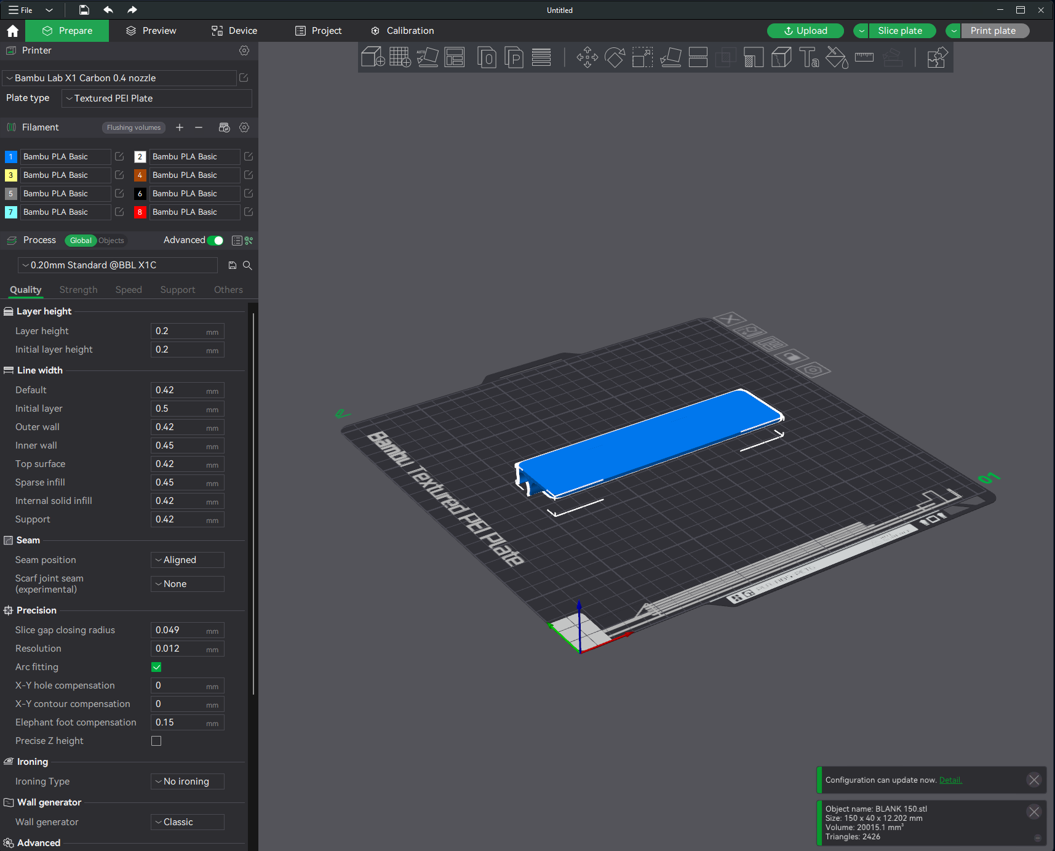Open the Seam position dropdown
Viewport: 1055px width, 851px height.
pyautogui.click(x=188, y=560)
